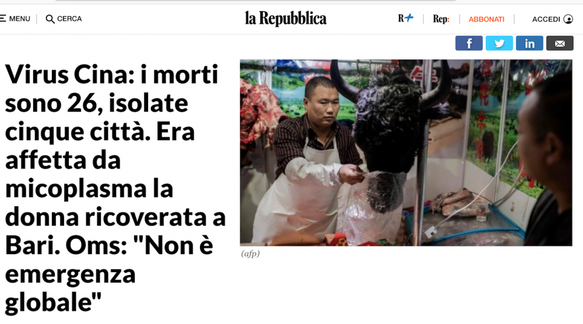The height and width of the screenshot is (324, 583).
Task: Click the user profile icon
Action: (568, 19)
